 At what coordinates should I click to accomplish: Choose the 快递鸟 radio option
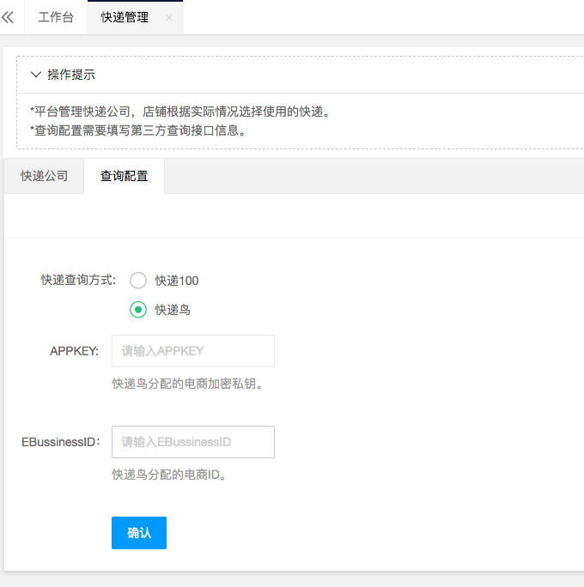[x=138, y=310]
